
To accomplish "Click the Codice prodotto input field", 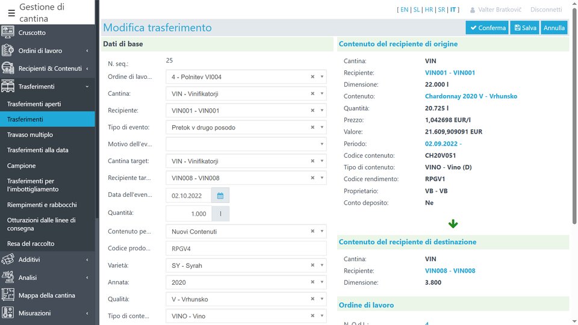I will [246, 249].
